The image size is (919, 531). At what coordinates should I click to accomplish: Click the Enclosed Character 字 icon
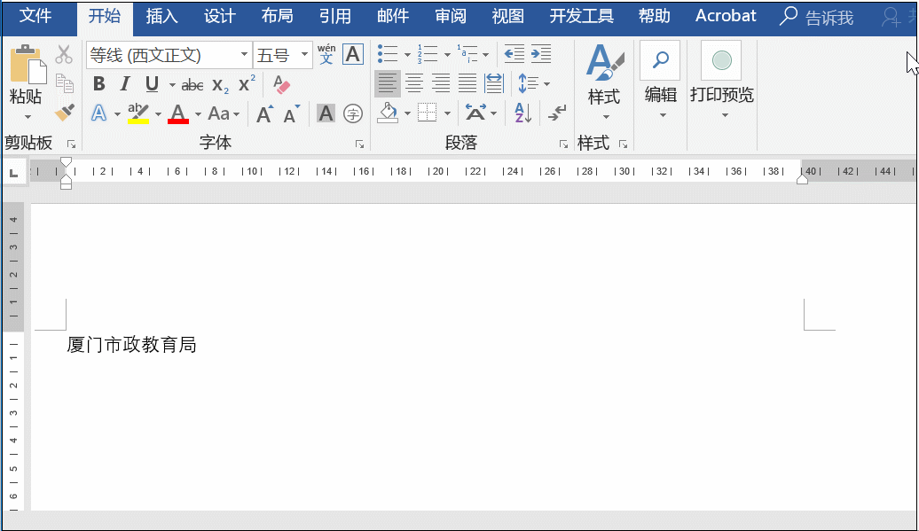click(353, 113)
